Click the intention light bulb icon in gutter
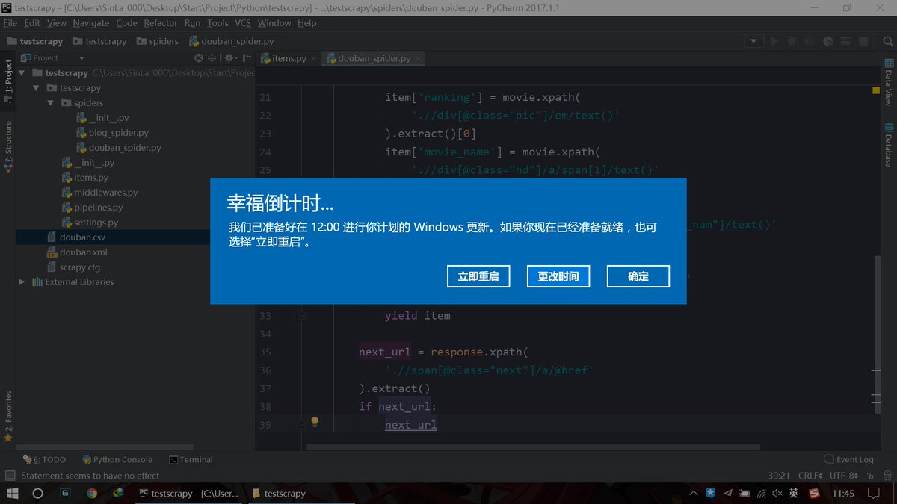The height and width of the screenshot is (504, 897). click(x=315, y=422)
